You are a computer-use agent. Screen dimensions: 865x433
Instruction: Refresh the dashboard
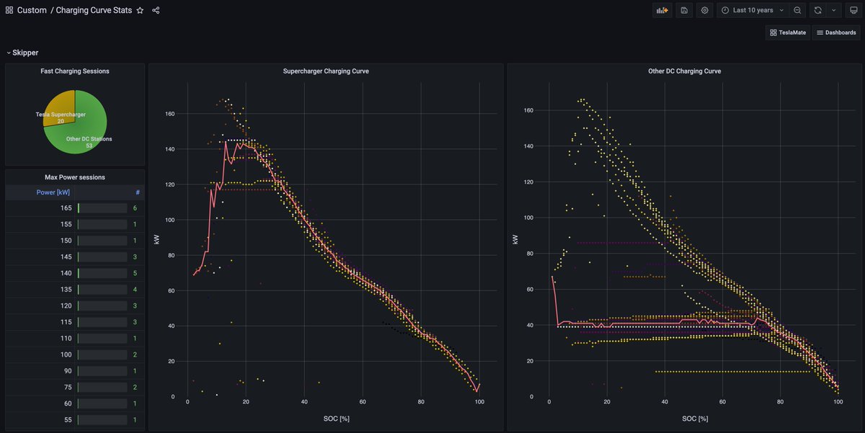point(817,10)
